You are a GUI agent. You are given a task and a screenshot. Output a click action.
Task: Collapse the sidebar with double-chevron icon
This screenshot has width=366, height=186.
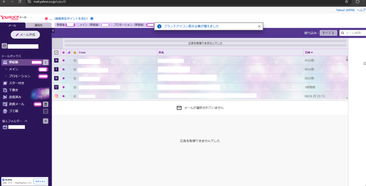click(x=53, y=31)
